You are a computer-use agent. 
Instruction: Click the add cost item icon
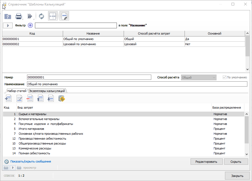click(x=8, y=99)
